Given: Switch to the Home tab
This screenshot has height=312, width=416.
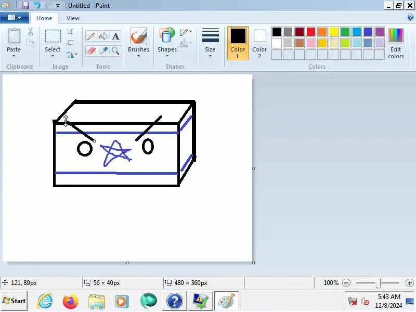Looking at the screenshot, I should [44, 18].
